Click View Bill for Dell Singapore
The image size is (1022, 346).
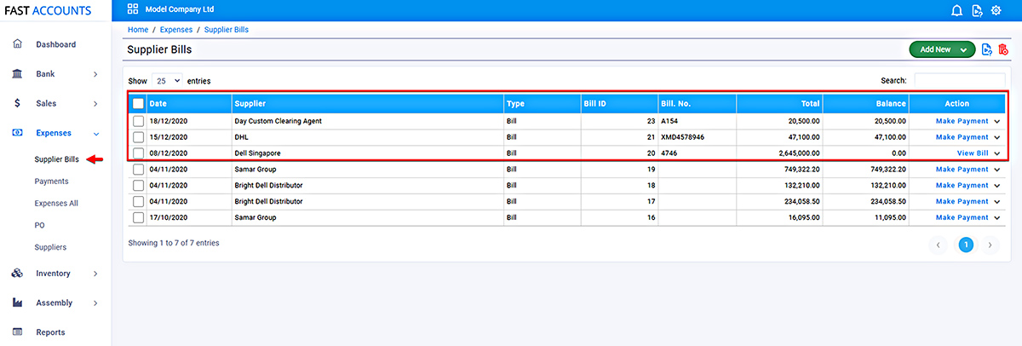pyautogui.click(x=973, y=153)
